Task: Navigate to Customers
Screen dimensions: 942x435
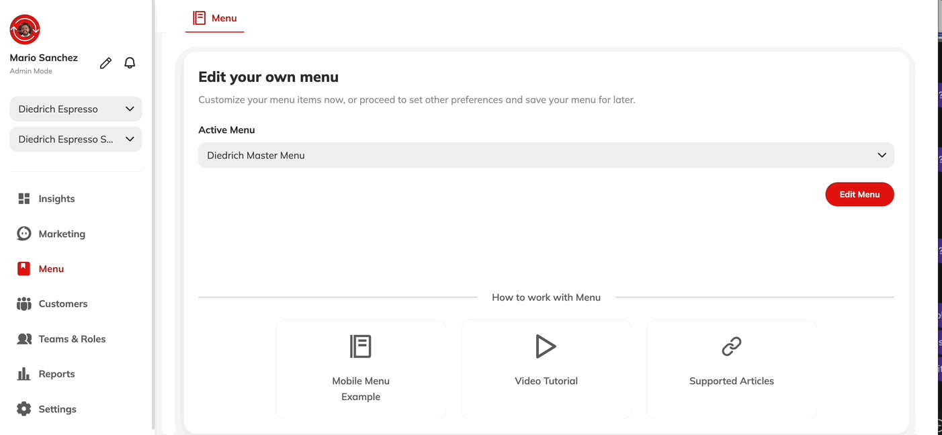Action: (x=63, y=304)
